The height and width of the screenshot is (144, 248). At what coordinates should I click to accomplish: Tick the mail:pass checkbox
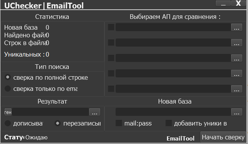point(119,123)
